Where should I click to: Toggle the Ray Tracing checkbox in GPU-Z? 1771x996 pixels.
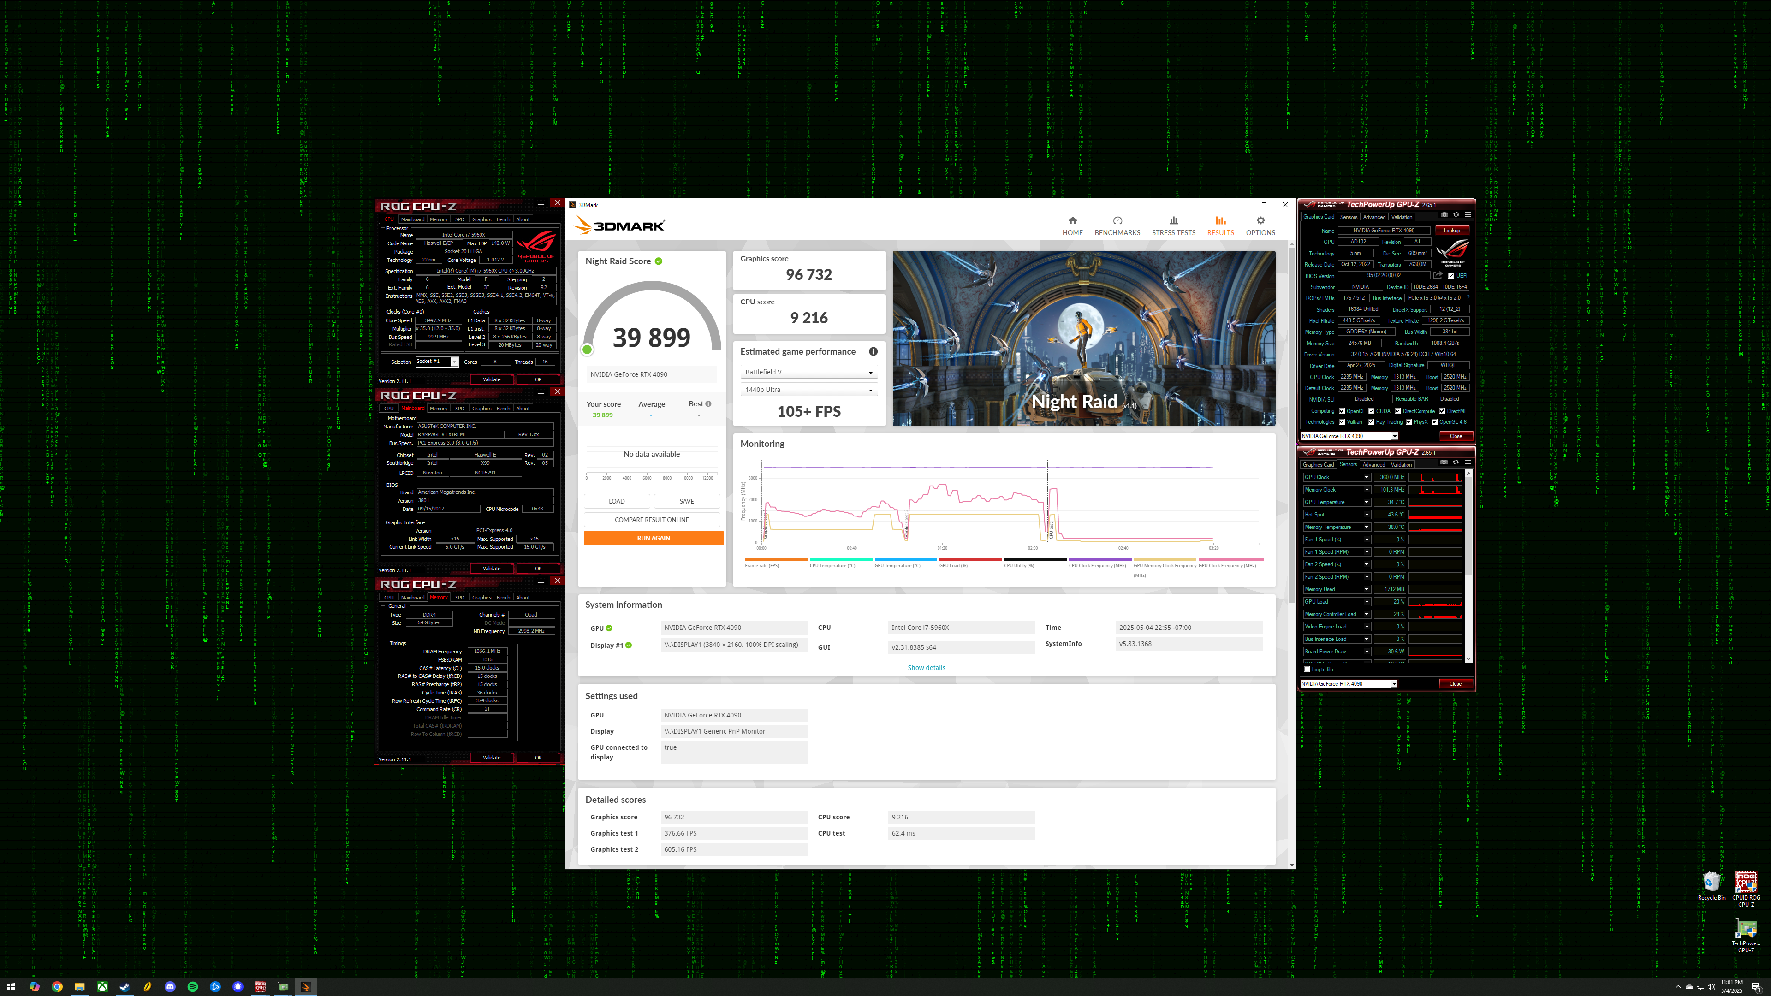[x=1371, y=422]
